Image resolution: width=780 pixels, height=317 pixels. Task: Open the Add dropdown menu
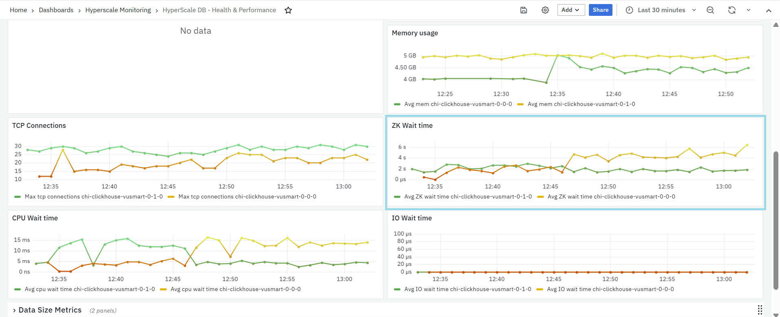571,10
